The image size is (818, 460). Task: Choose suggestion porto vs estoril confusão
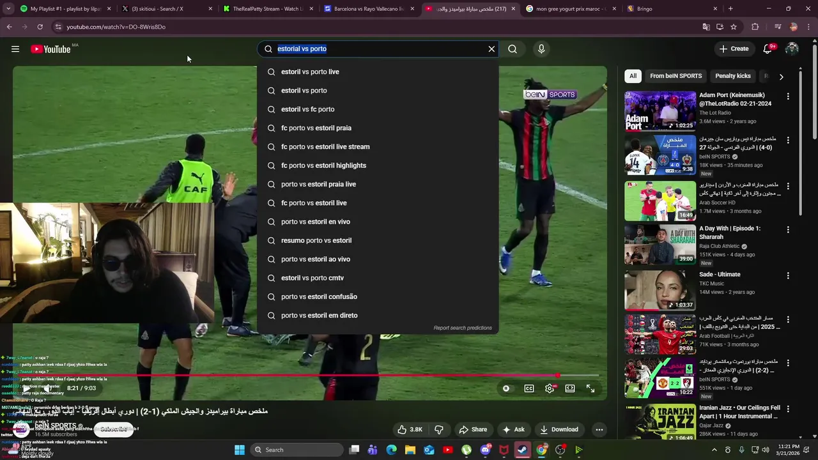coord(378,297)
